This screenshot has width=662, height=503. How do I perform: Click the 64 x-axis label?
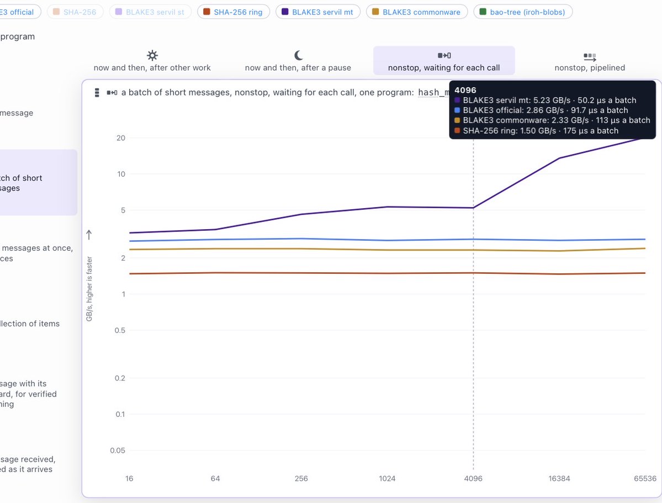(x=215, y=479)
